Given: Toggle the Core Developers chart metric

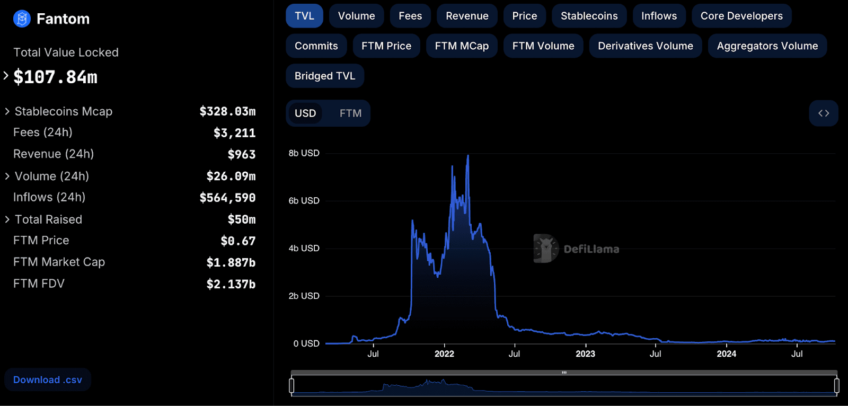Looking at the screenshot, I should 741,16.
